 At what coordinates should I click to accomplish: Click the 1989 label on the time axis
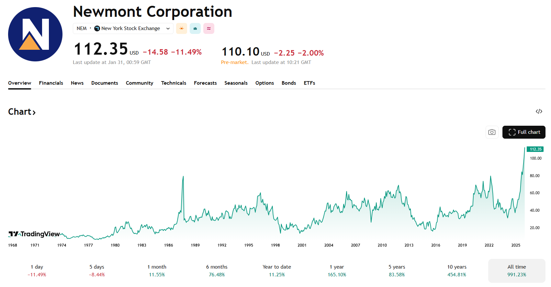tap(195, 245)
